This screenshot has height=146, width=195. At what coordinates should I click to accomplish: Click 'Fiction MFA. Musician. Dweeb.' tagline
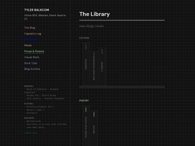click(45, 17)
